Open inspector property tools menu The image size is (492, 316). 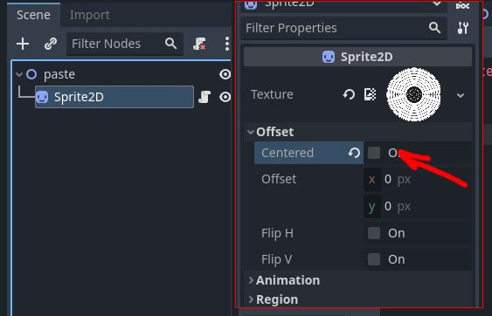point(463,28)
